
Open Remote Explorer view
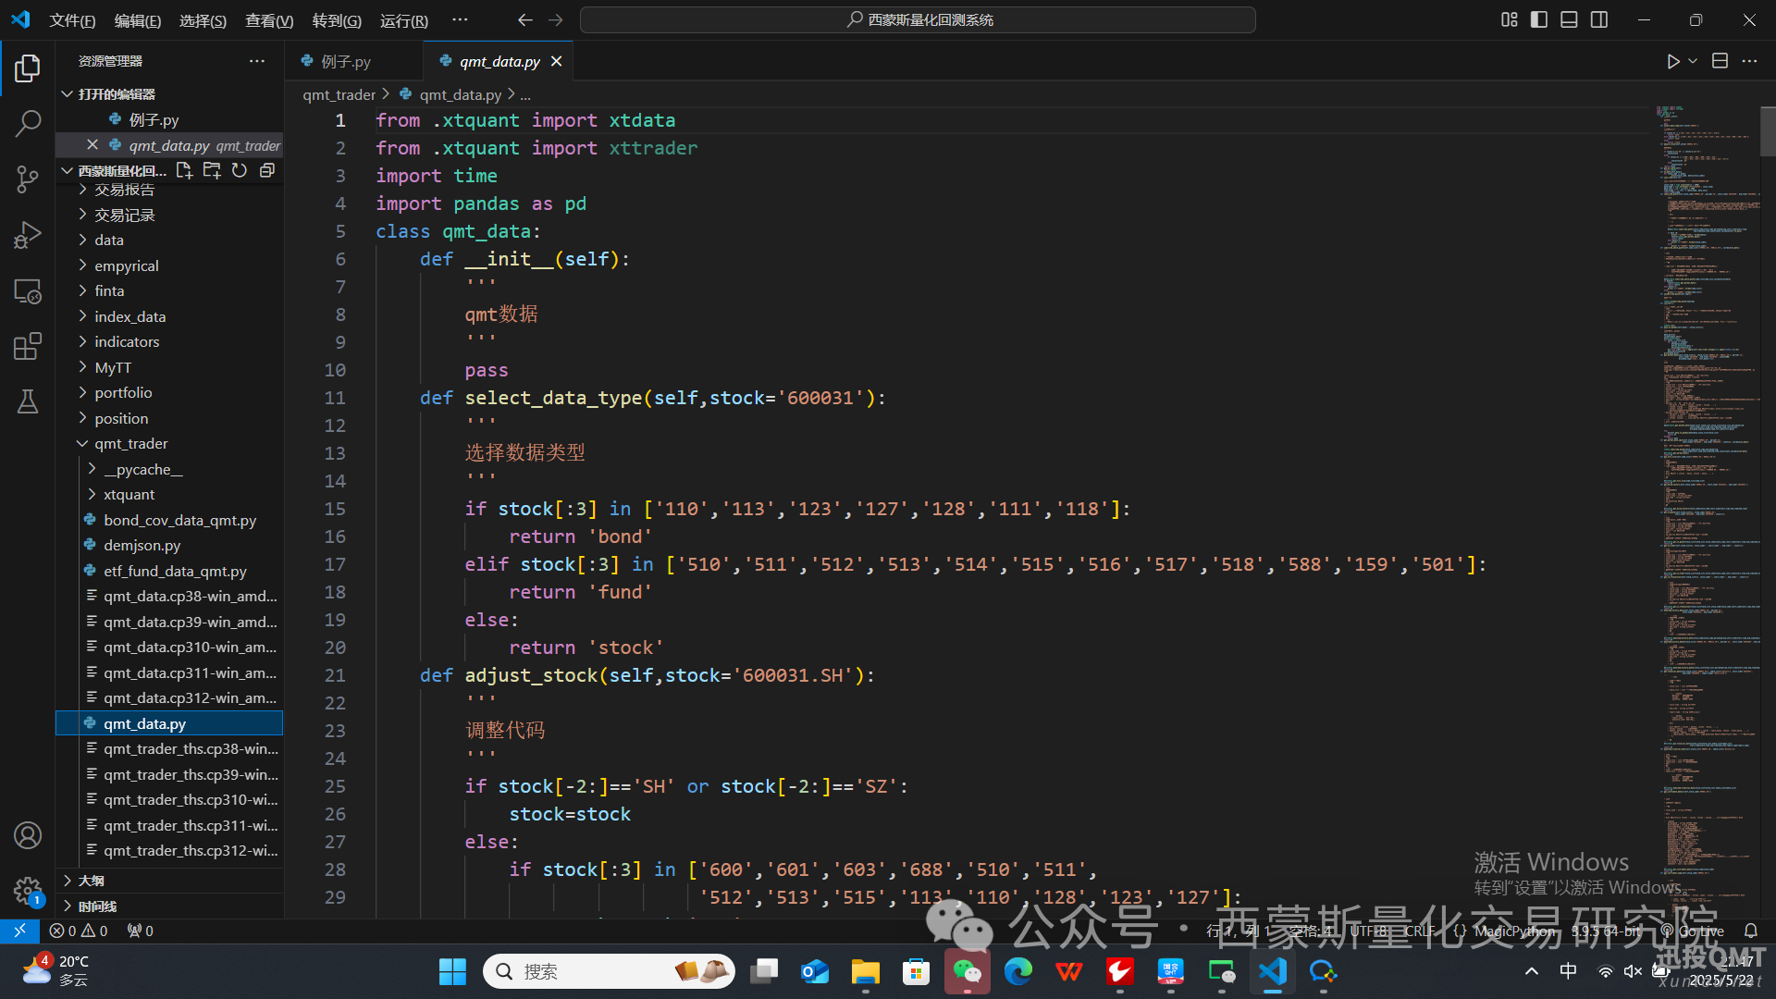tap(28, 291)
